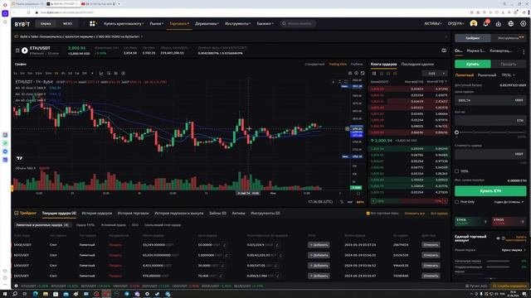This screenshot has height=298, width=531.
Task: Select Web3 mode button
Action: [67, 24]
